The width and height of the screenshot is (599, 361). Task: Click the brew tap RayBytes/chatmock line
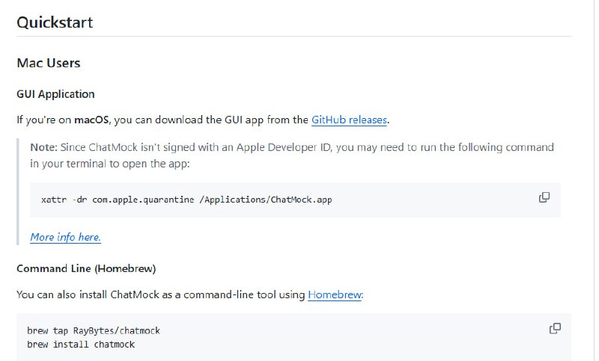pyautogui.click(x=94, y=330)
